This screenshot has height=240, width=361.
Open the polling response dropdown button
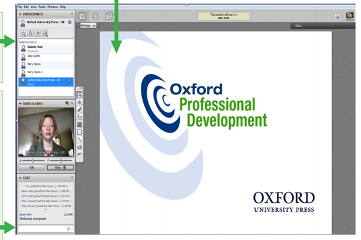pyautogui.click(x=45, y=34)
